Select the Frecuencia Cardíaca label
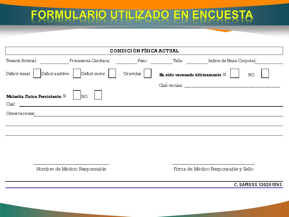The width and height of the screenshot is (289, 217). point(90,61)
